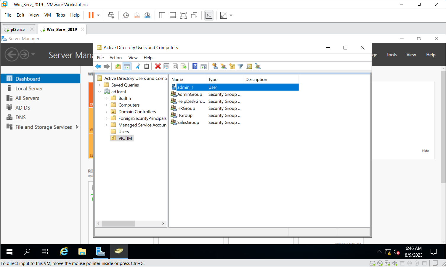Open the pause power options dropdown
Screen dimensions: 446x267
pos(98,15)
